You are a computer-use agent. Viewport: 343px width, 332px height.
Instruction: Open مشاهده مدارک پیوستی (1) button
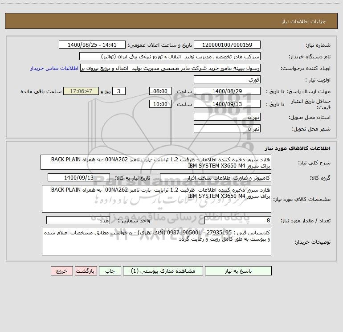[x=163, y=271]
